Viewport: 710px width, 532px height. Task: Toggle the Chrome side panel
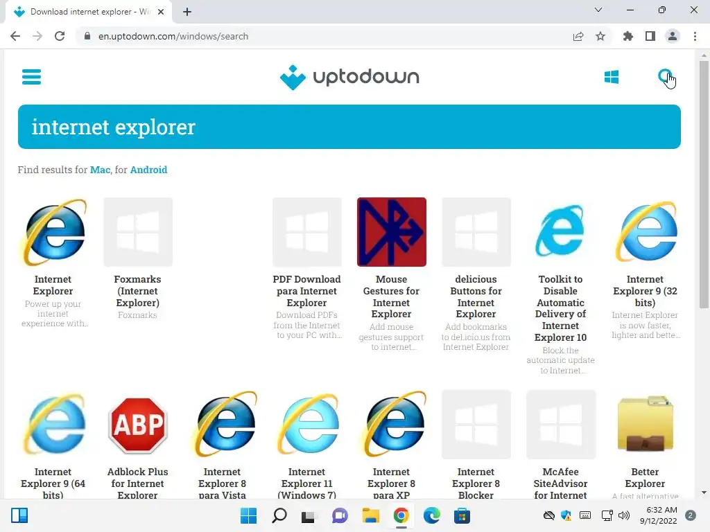(650, 36)
